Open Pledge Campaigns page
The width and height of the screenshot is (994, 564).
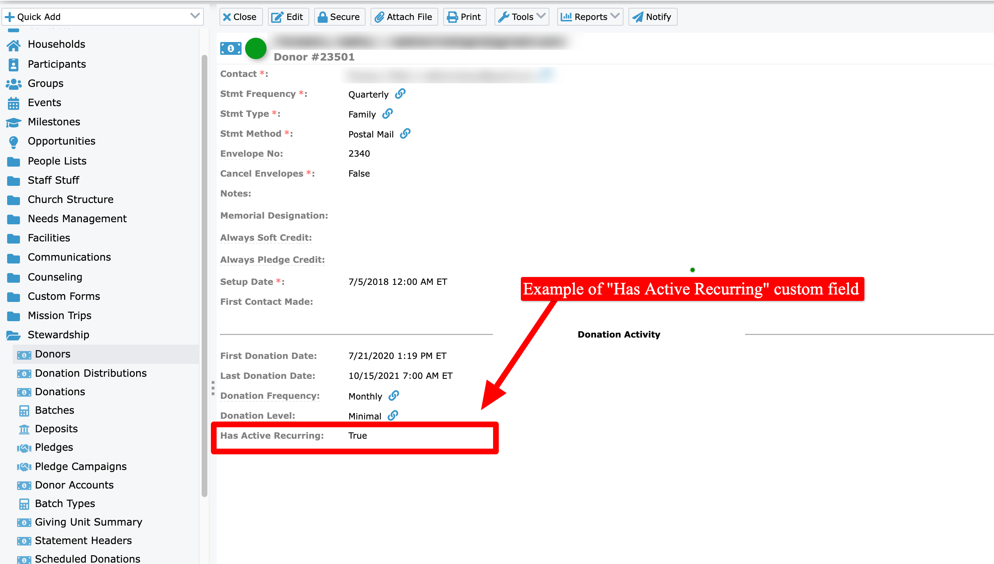(81, 466)
